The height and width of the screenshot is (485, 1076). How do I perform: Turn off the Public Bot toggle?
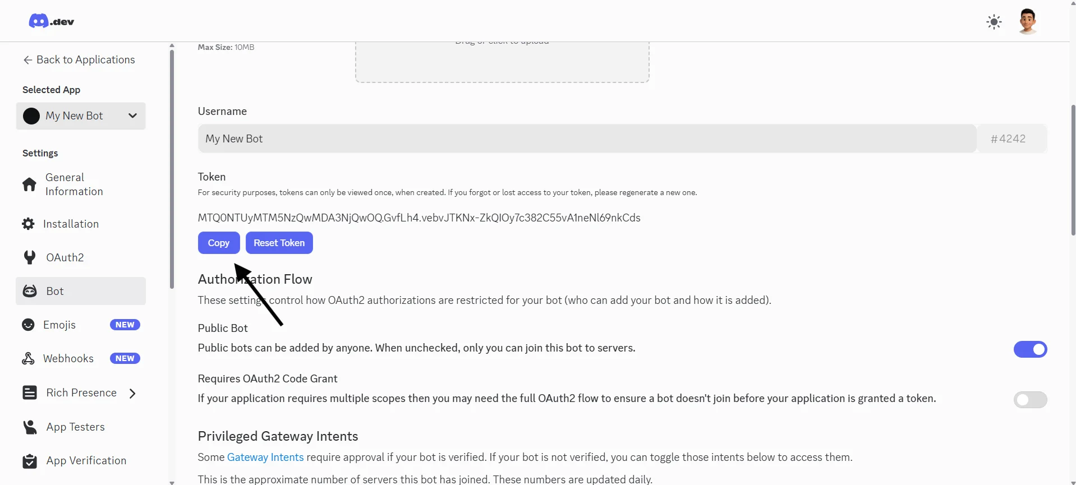(x=1030, y=349)
